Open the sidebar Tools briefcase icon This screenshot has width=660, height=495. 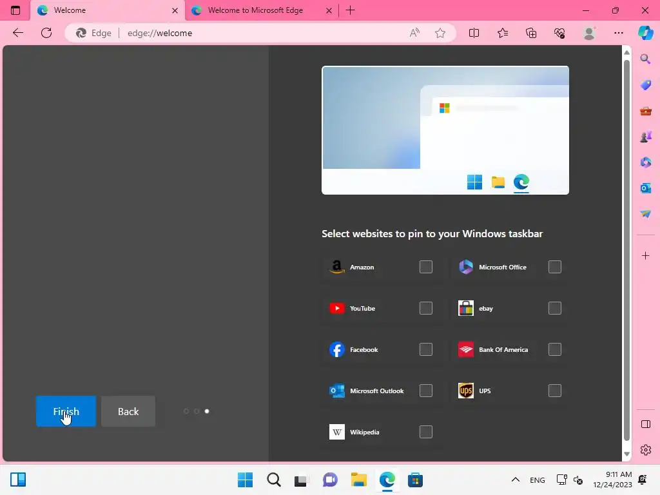(645, 111)
